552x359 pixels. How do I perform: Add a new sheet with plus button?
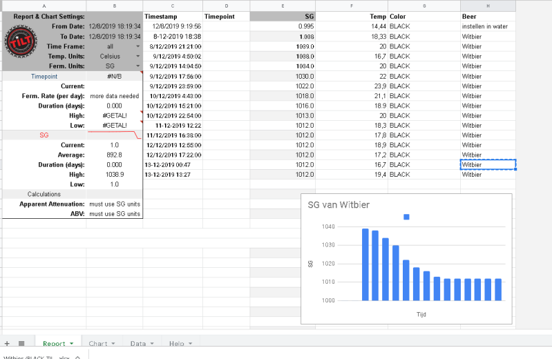(x=7, y=343)
